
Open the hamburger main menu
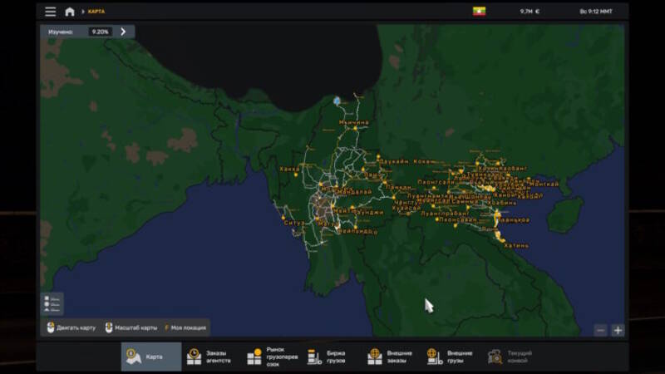pos(51,12)
